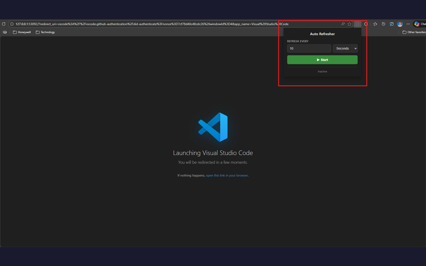The width and height of the screenshot is (426, 266).
Task: Click the 'Launching Visual Studio Code' heading
Action: tap(213, 153)
